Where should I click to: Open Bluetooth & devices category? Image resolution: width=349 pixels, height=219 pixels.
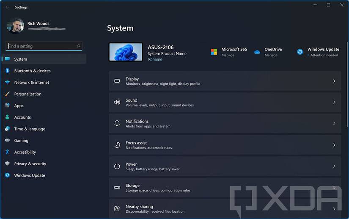click(44, 71)
